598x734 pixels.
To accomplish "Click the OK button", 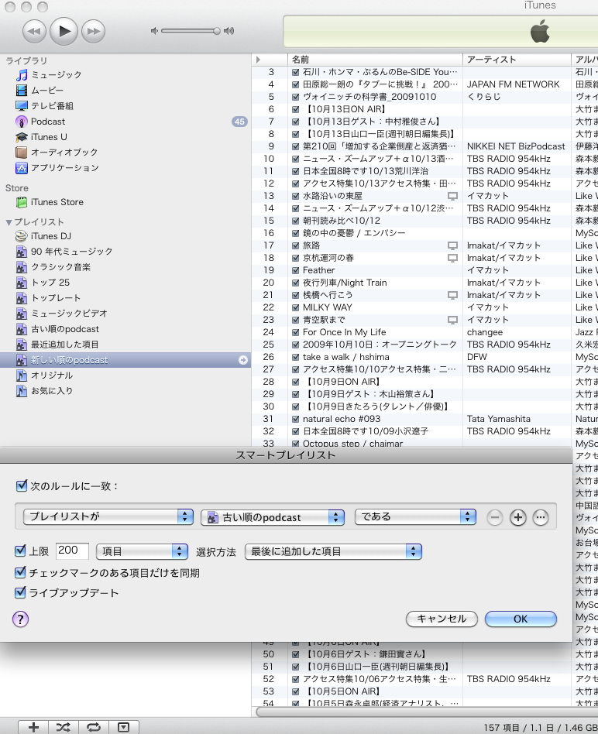I will (x=521, y=619).
